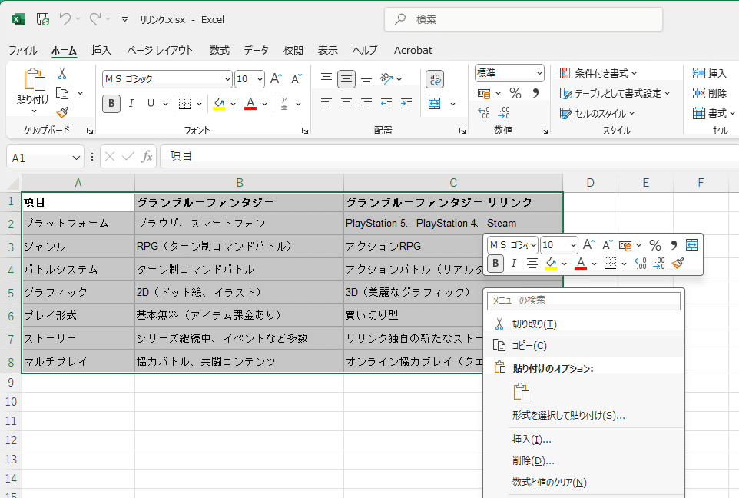Toggle Italic in the ribbon
This screenshot has width=739, height=498.
(x=131, y=103)
